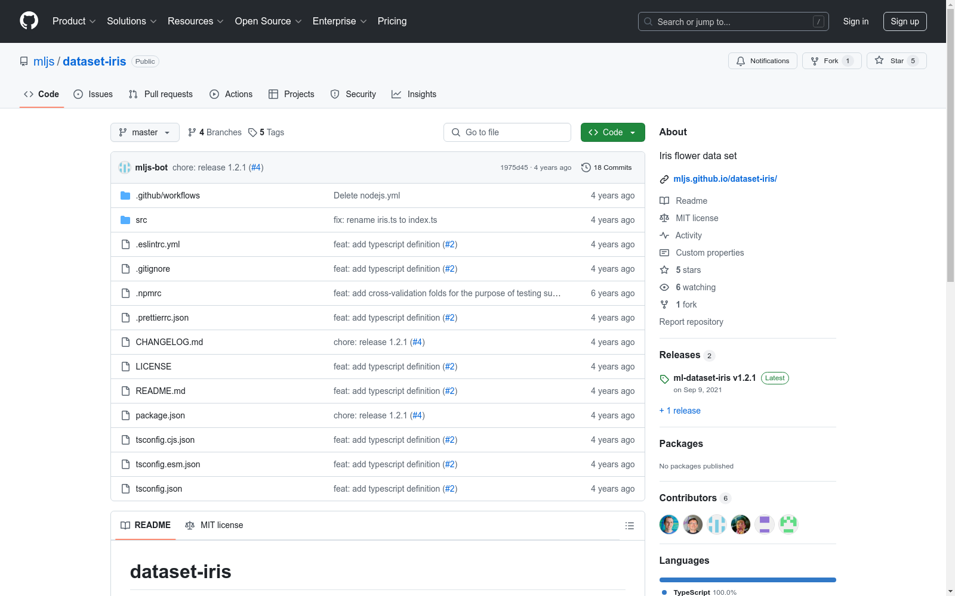This screenshot has height=596, width=955.
Task: Switch to the Projects tab
Action: (291, 94)
